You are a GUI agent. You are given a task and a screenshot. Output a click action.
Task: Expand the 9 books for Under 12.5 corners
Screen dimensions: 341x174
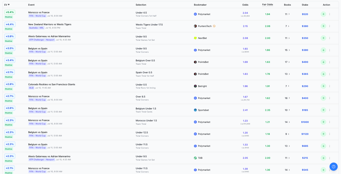pyautogui.click(x=287, y=134)
